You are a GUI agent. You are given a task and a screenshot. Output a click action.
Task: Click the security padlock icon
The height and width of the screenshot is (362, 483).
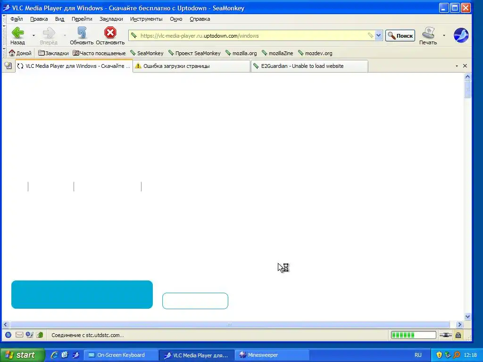point(458,335)
